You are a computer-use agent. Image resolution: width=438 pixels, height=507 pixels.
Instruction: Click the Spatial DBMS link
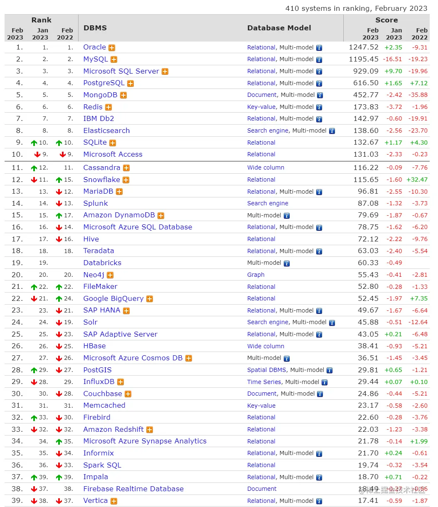coord(267,370)
